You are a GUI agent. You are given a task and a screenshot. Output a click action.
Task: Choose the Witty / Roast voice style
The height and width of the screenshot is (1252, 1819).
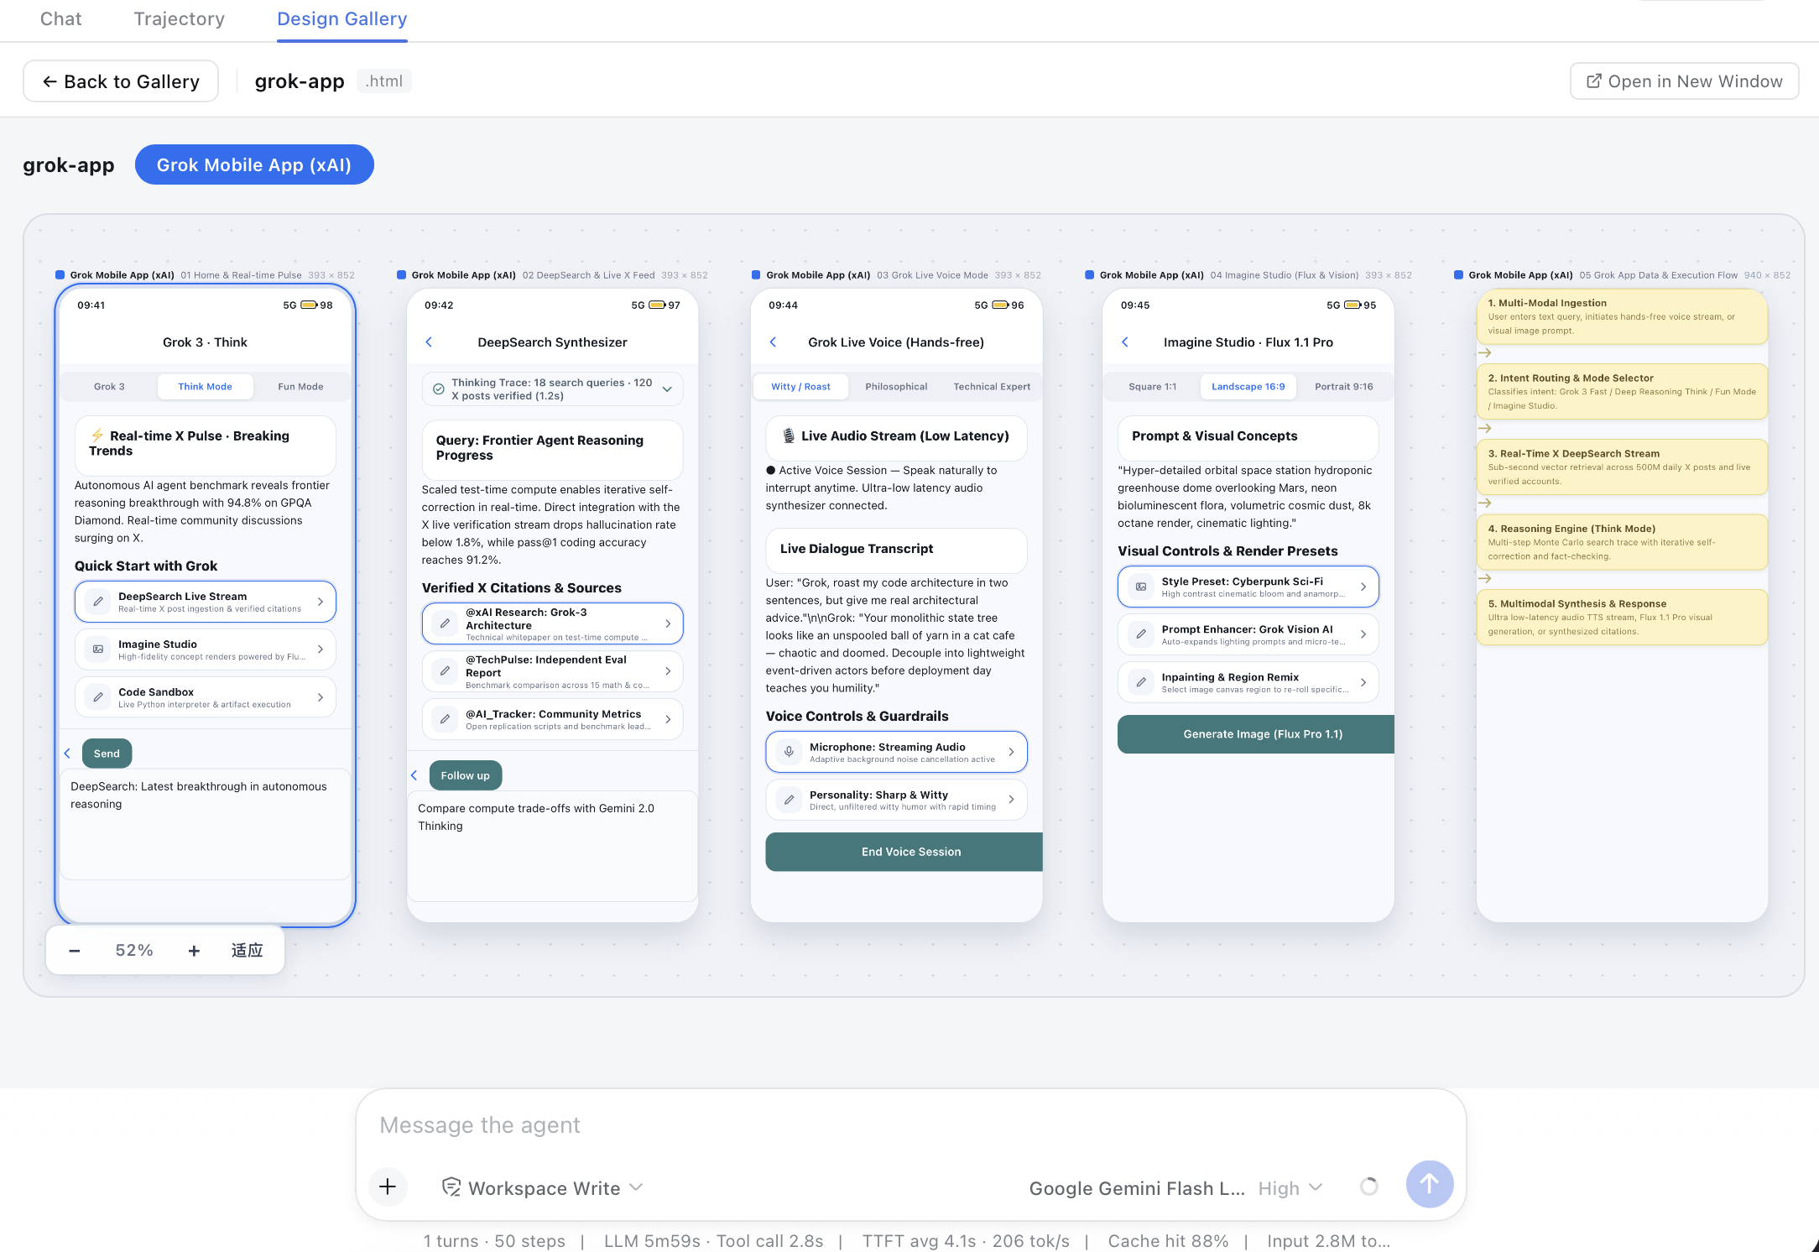click(800, 387)
